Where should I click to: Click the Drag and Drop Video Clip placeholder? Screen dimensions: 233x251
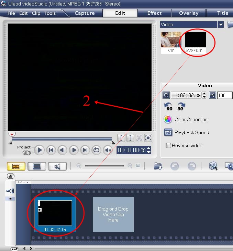coord(113,214)
